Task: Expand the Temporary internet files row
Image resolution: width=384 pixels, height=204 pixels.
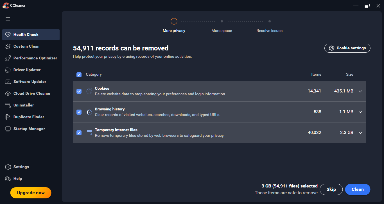Action: click(x=360, y=133)
